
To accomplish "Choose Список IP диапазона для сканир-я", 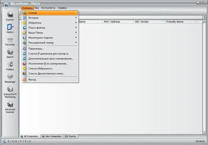I will (x=50, y=54).
